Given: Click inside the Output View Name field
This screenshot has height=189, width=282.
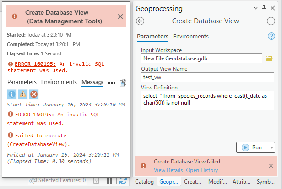Looking at the screenshot, I should point(207,78).
